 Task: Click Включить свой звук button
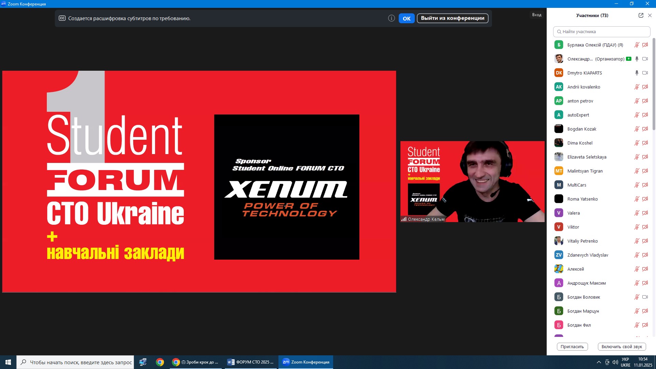[622, 346]
